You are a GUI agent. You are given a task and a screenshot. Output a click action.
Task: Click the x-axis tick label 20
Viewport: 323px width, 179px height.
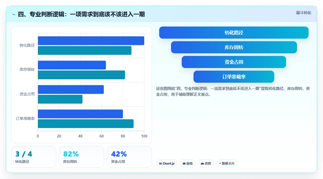click(x=59, y=136)
